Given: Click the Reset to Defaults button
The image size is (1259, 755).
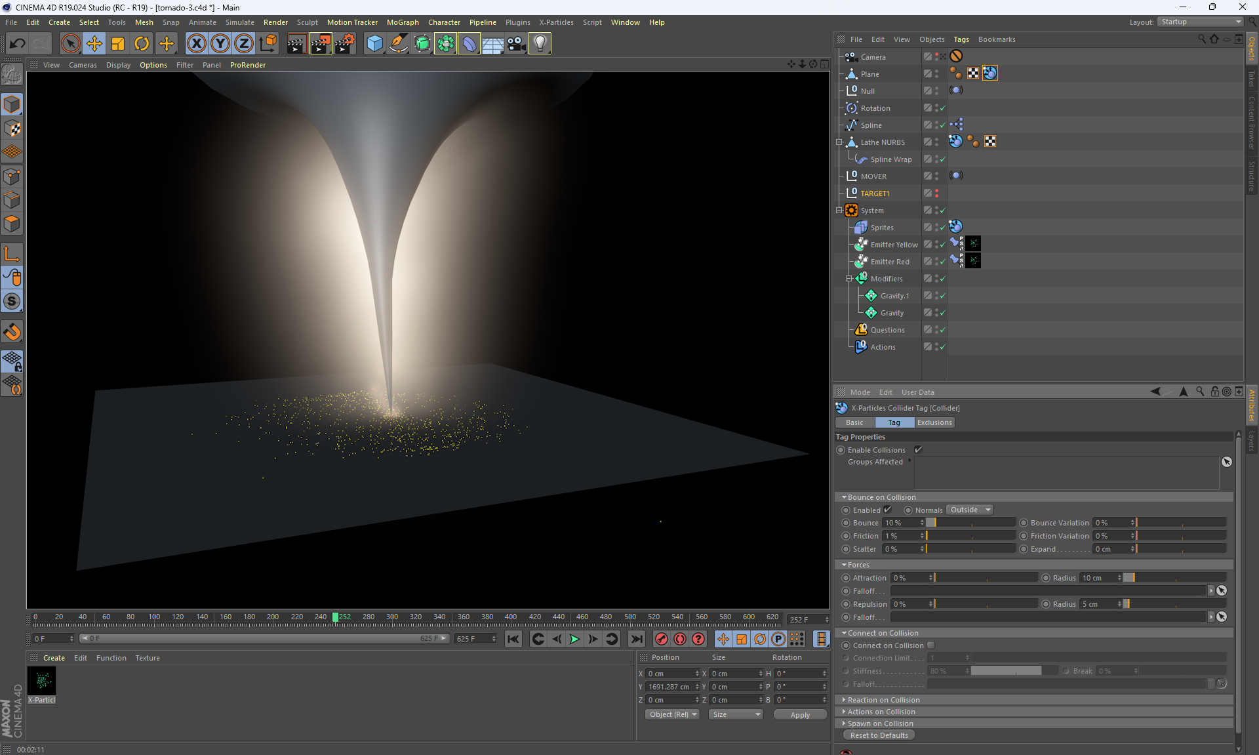Looking at the screenshot, I should 879,735.
